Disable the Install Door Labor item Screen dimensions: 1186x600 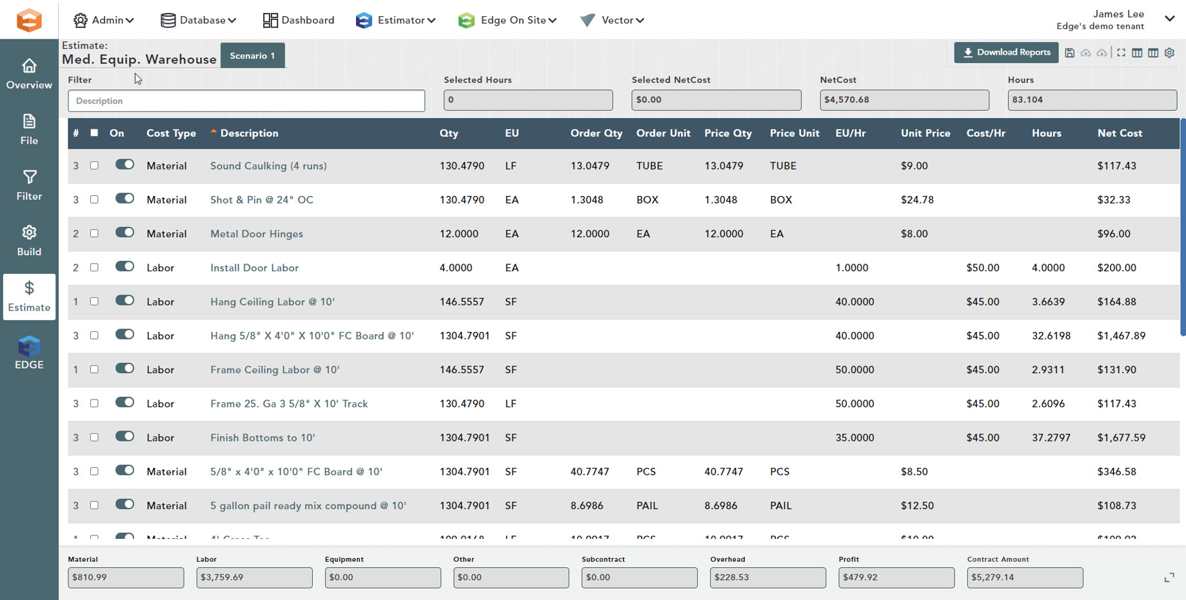tap(124, 266)
